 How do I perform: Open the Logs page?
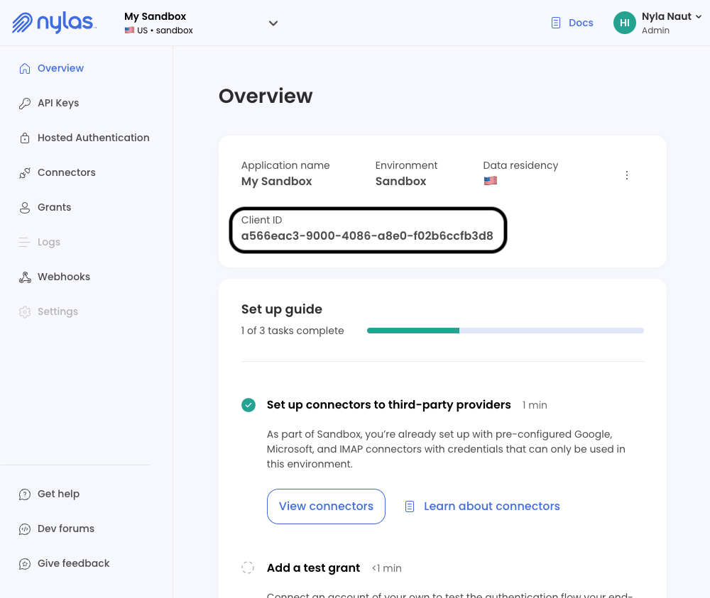pyautogui.click(x=49, y=242)
